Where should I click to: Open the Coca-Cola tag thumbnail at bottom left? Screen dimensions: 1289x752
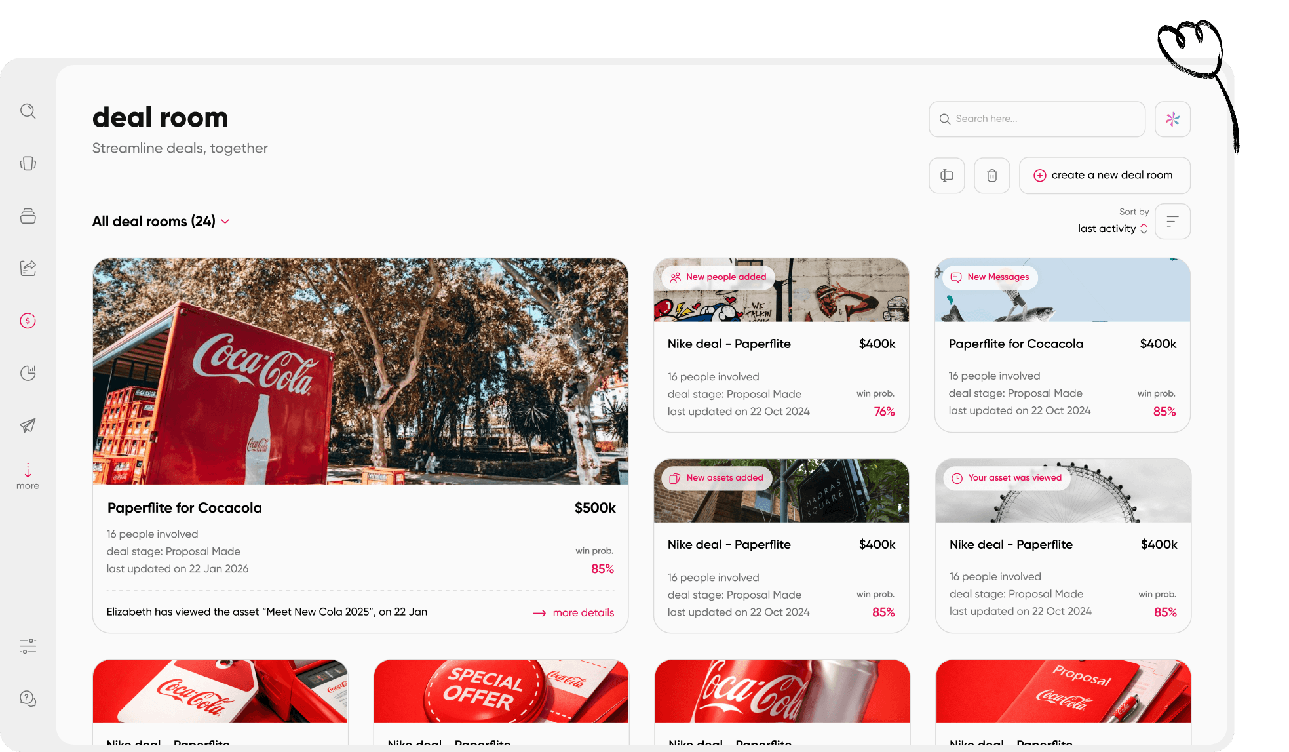tap(220, 692)
